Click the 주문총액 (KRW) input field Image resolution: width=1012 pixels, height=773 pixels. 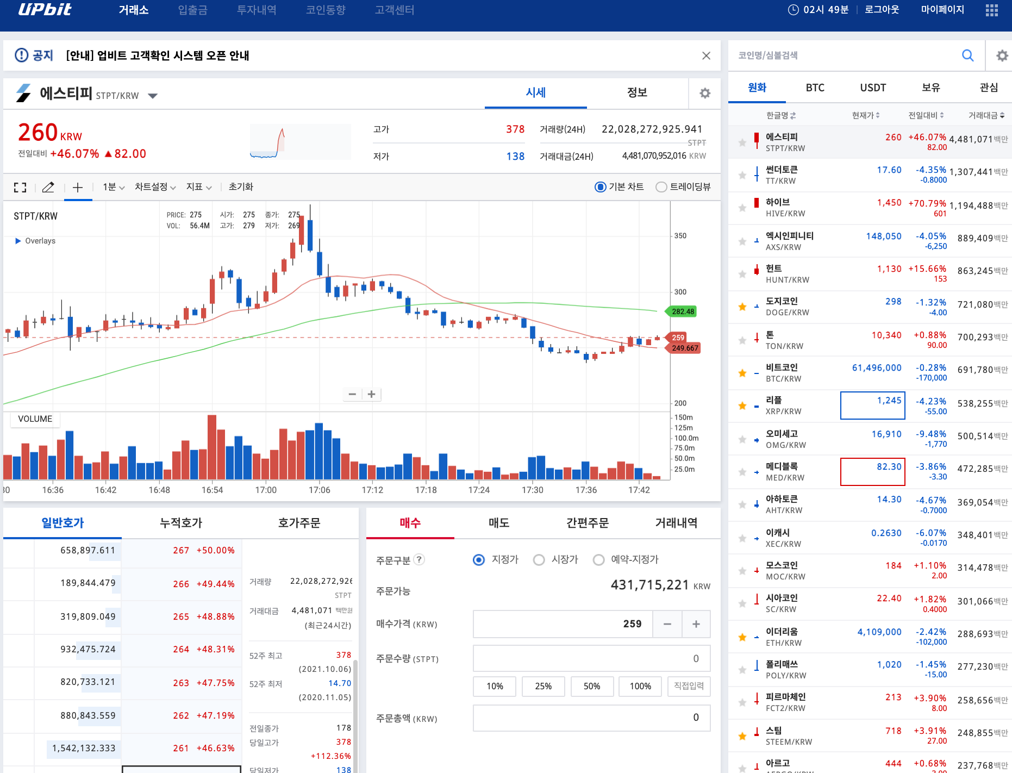(591, 718)
